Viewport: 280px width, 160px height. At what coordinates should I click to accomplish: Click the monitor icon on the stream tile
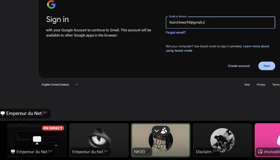click(x=37, y=140)
